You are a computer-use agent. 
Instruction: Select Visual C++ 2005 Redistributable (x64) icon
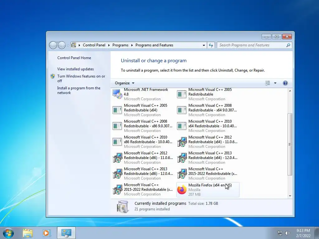pos(117,110)
